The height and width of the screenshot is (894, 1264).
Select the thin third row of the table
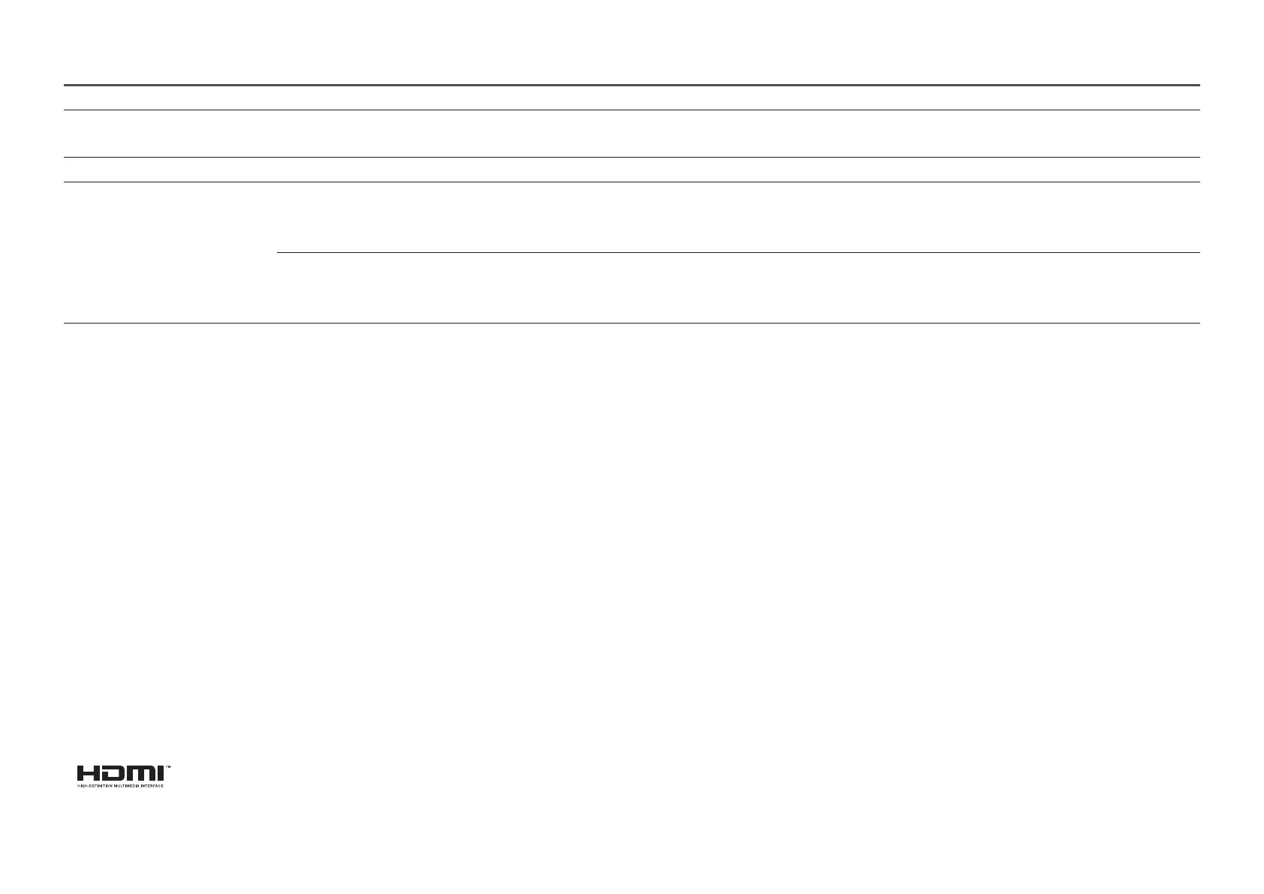tap(631, 170)
